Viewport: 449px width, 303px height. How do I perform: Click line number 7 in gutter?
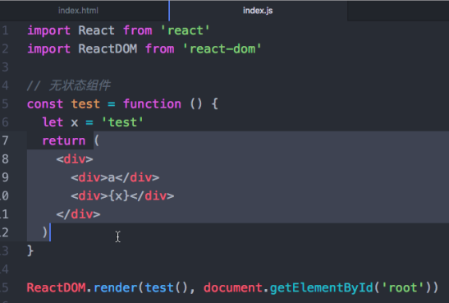point(5,140)
